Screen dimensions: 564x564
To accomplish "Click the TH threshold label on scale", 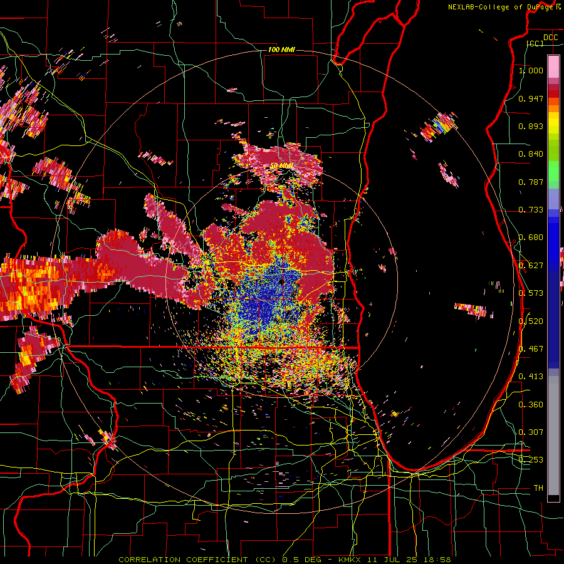I will coord(538,488).
